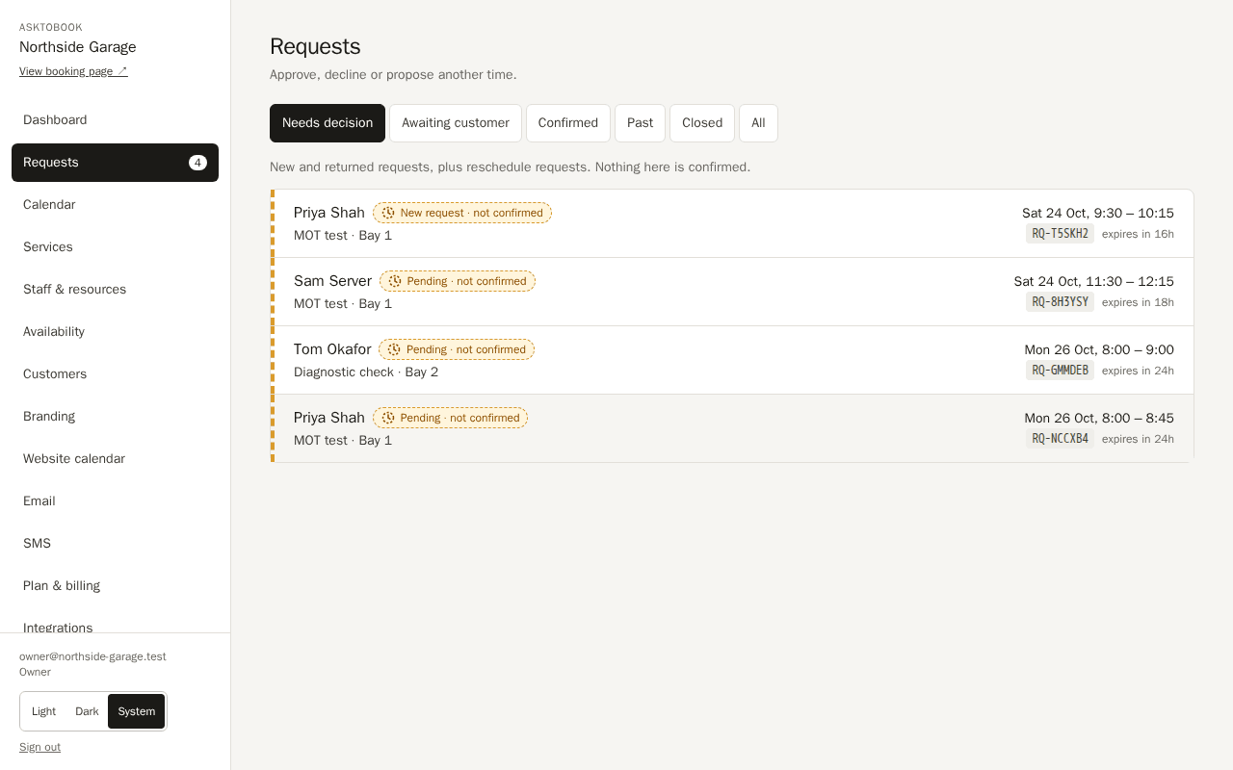Click the Northside Garage business name
Screen dimensions: 1233x770
point(78,47)
